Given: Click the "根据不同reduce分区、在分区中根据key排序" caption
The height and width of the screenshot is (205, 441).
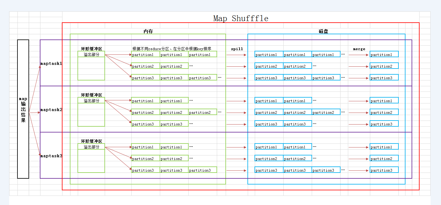Looking at the screenshot, I should click(172, 49).
